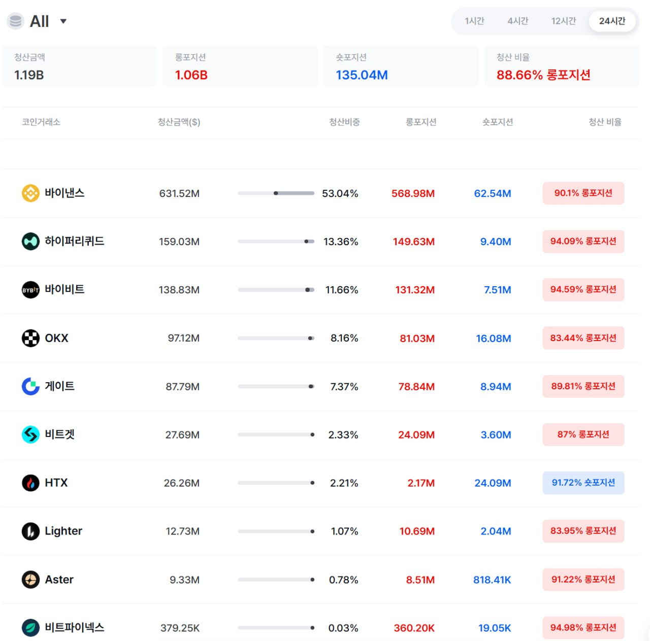Click the coin stack icon beside All
The image size is (650, 641).
[x=16, y=21]
